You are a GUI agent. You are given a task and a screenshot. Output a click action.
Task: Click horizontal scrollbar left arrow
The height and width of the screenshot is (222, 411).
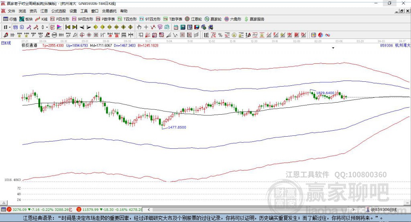(x=149, y=210)
